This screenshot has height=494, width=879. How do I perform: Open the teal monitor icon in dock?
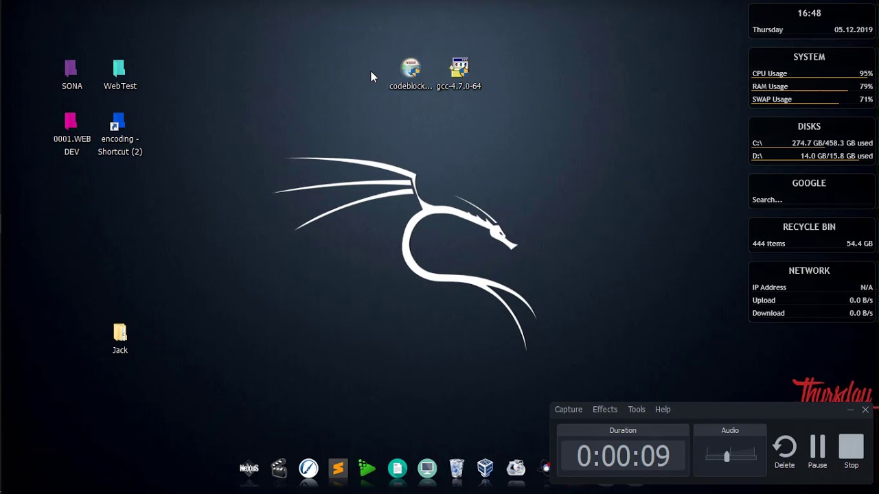click(x=427, y=468)
